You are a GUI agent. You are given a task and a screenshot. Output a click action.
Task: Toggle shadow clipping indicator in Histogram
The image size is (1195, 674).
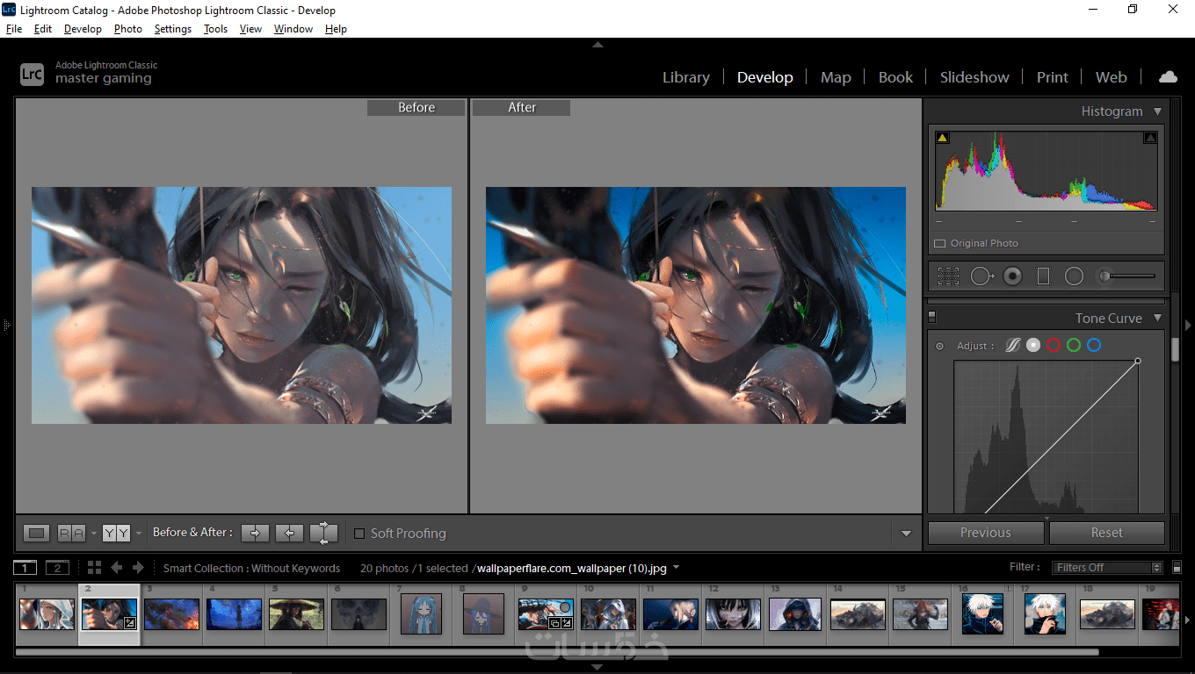(942, 138)
